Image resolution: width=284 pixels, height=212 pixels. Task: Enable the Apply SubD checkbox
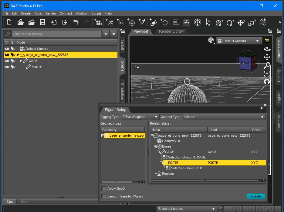(x=104, y=188)
